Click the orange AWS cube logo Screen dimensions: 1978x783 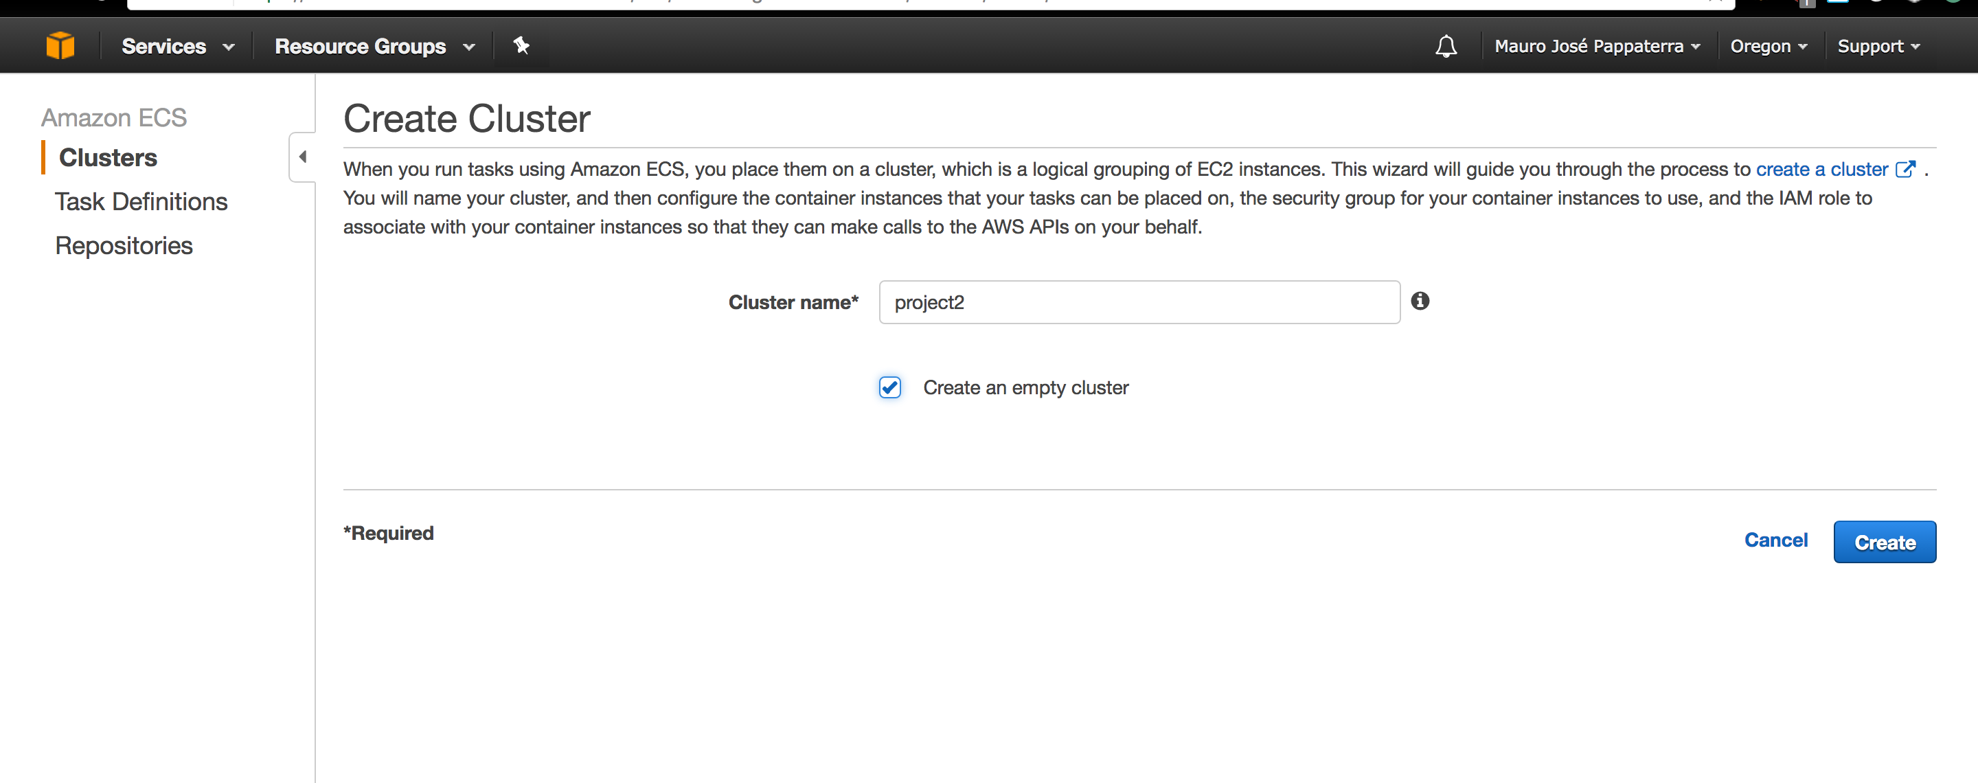[x=60, y=46]
